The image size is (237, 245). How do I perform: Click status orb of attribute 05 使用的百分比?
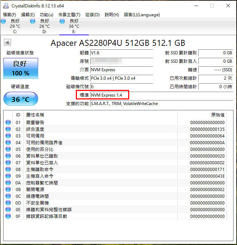click(x=8, y=149)
